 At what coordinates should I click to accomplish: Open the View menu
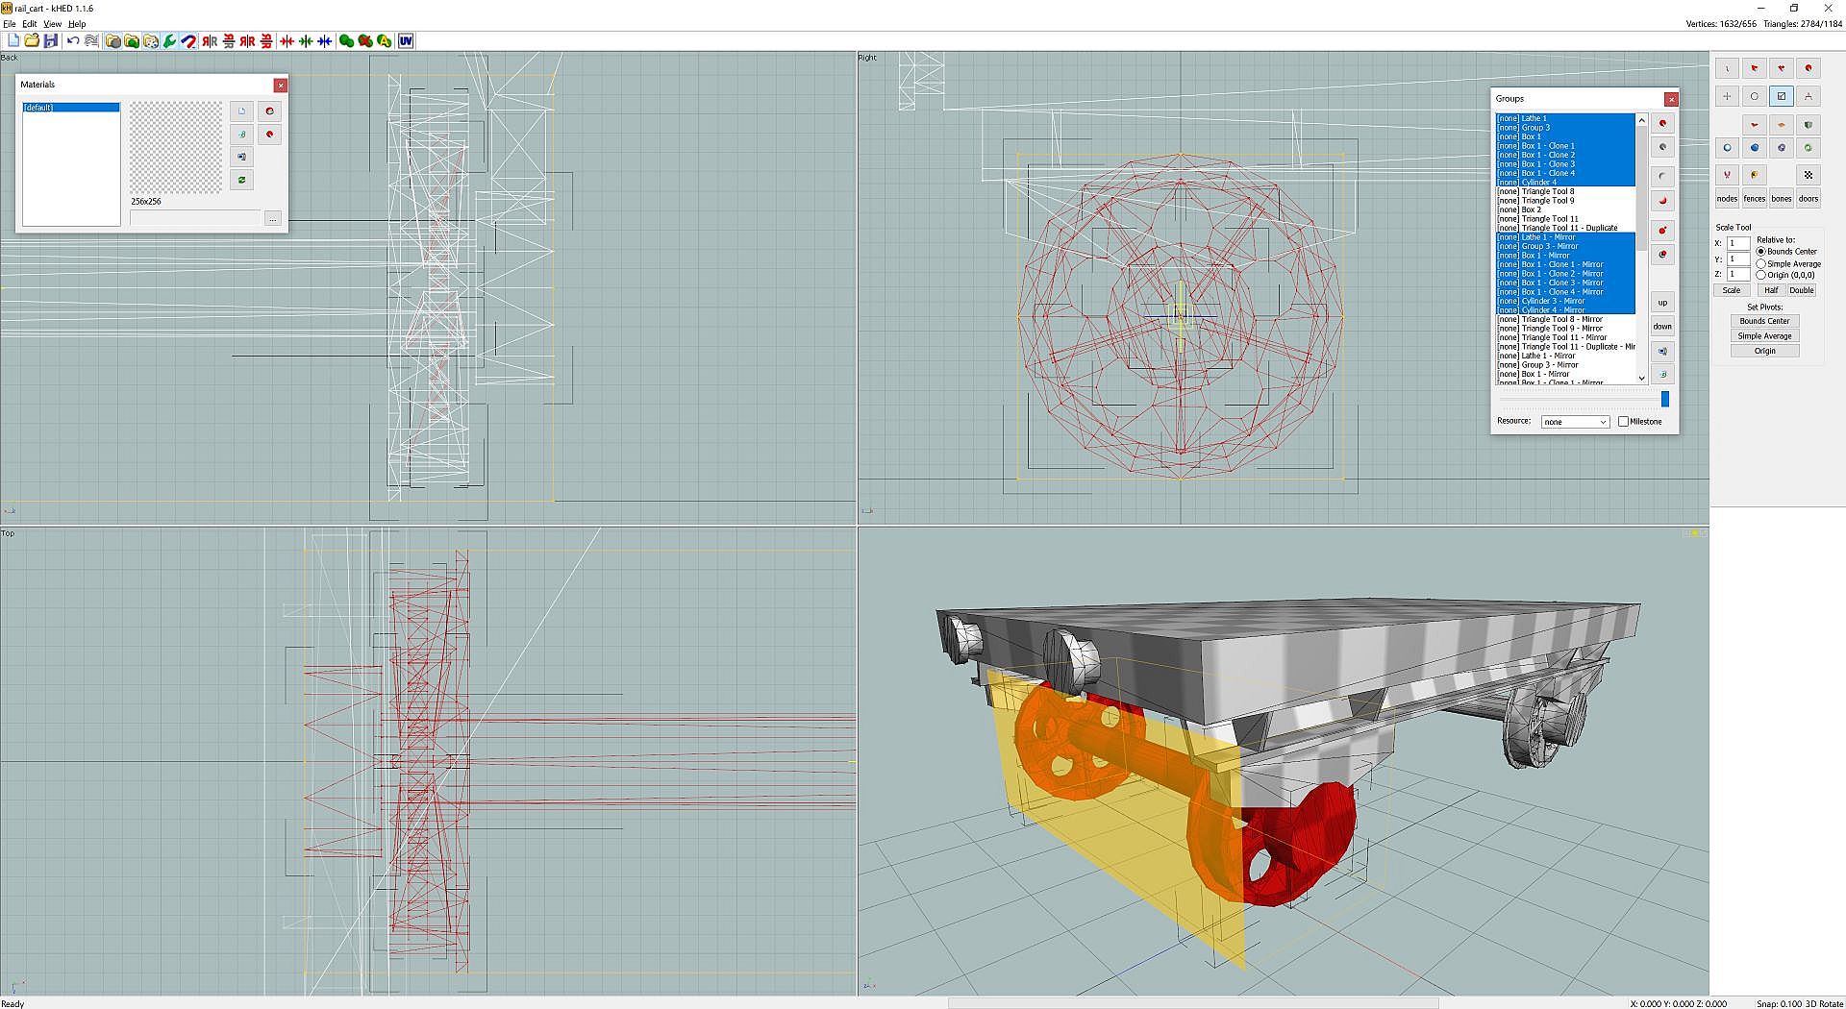(53, 24)
